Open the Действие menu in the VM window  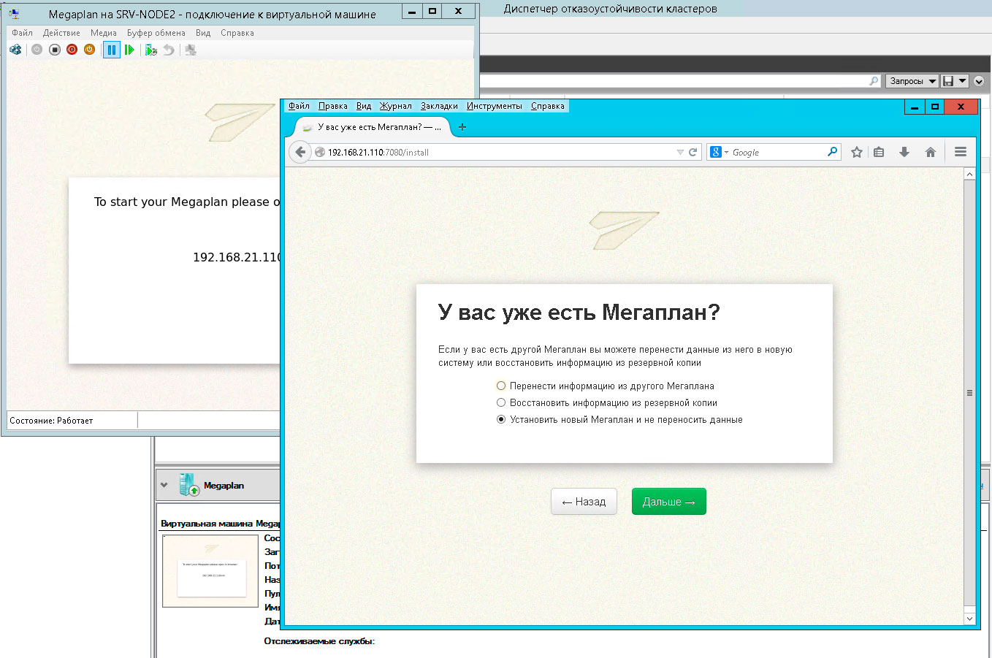point(61,33)
